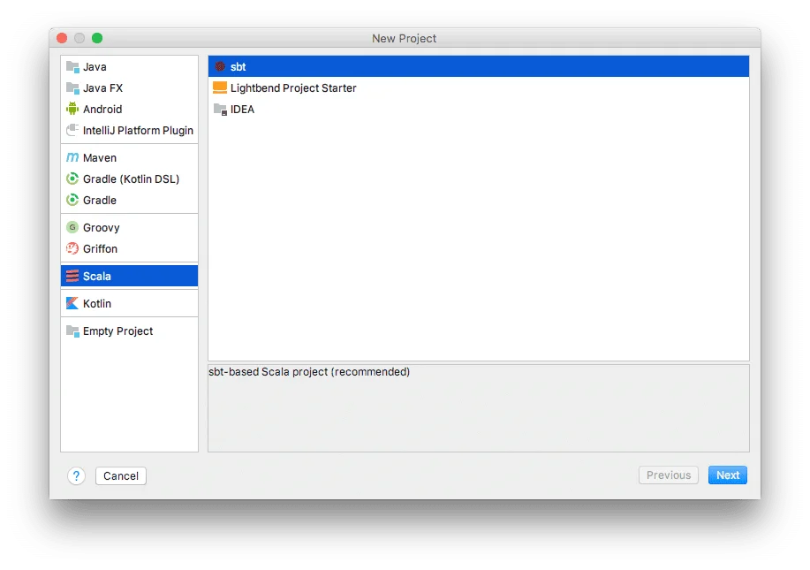Select Java project type text
Viewport: 810px width, 570px height.
coord(95,66)
